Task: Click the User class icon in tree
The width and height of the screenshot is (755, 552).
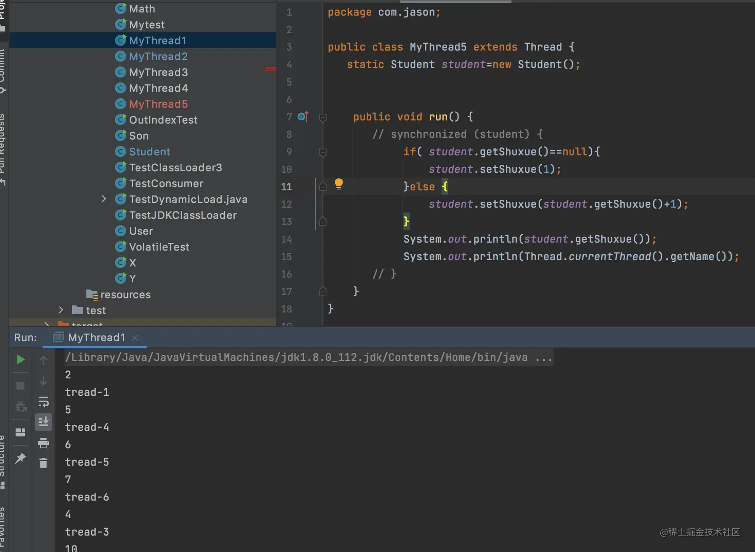Action: point(120,231)
